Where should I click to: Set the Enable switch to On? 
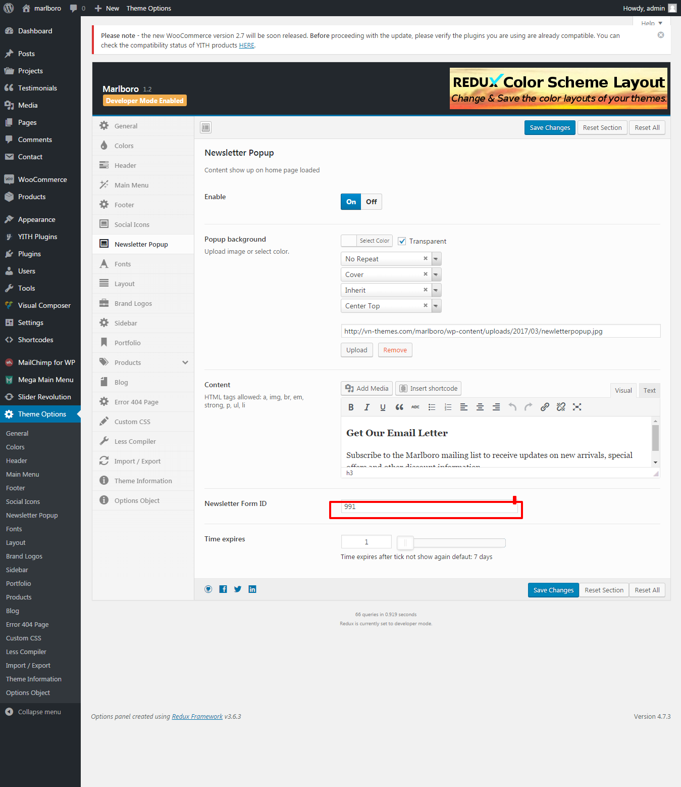[351, 202]
